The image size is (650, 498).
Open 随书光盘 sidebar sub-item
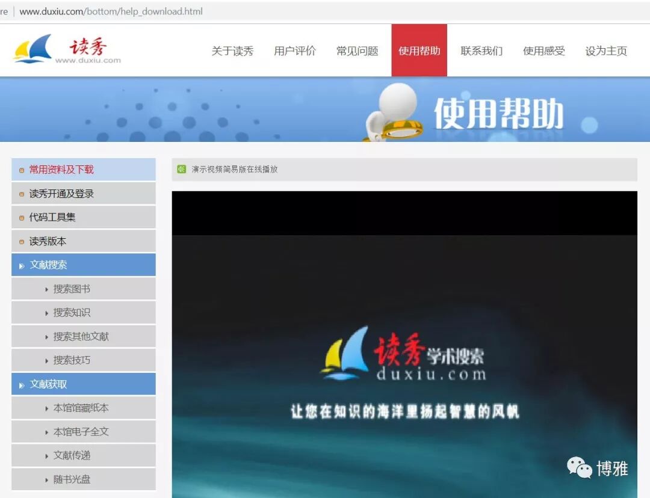pos(72,479)
